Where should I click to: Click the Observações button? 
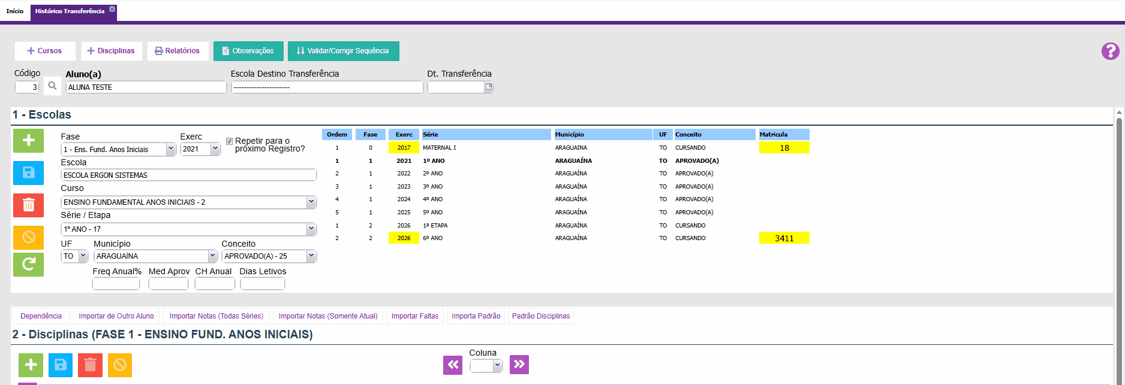coord(248,51)
